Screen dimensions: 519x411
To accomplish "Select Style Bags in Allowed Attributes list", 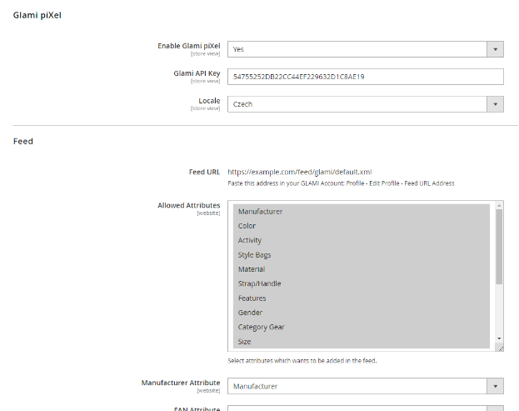I will 361,254.
